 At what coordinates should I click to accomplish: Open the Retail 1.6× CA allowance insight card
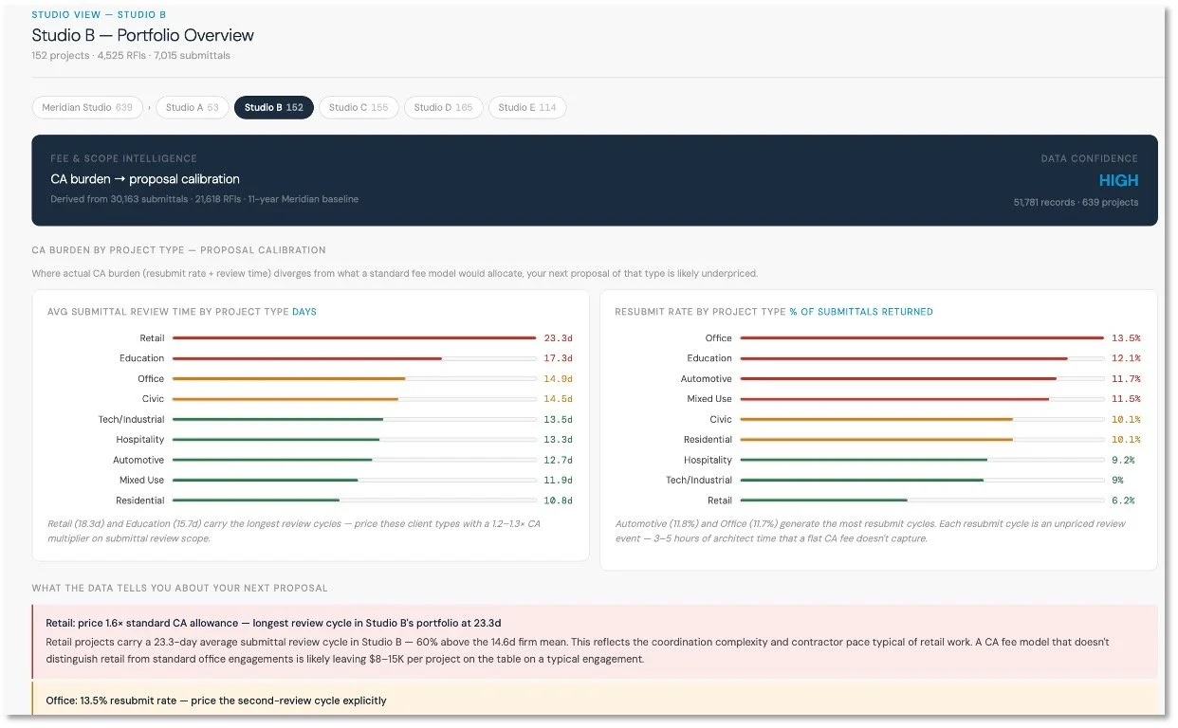tap(595, 642)
